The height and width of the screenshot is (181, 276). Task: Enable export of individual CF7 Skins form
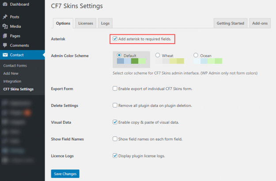115,89
